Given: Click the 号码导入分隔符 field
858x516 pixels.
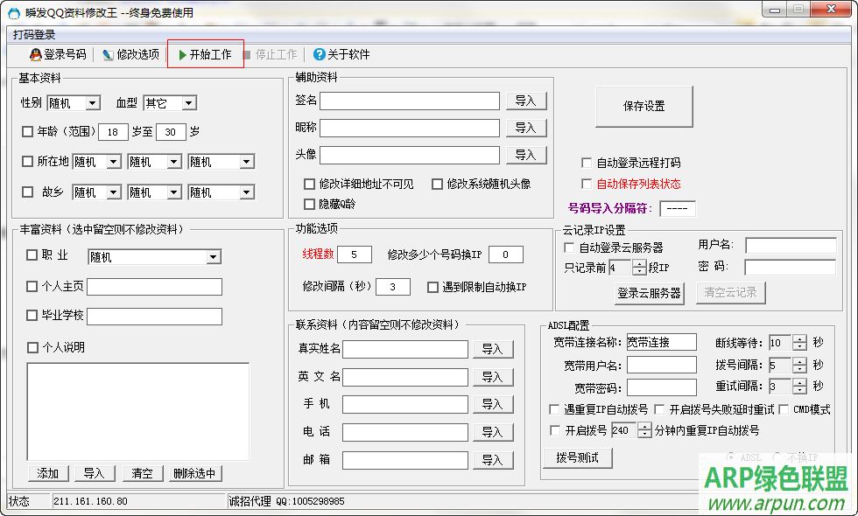Looking at the screenshot, I should click(x=678, y=209).
